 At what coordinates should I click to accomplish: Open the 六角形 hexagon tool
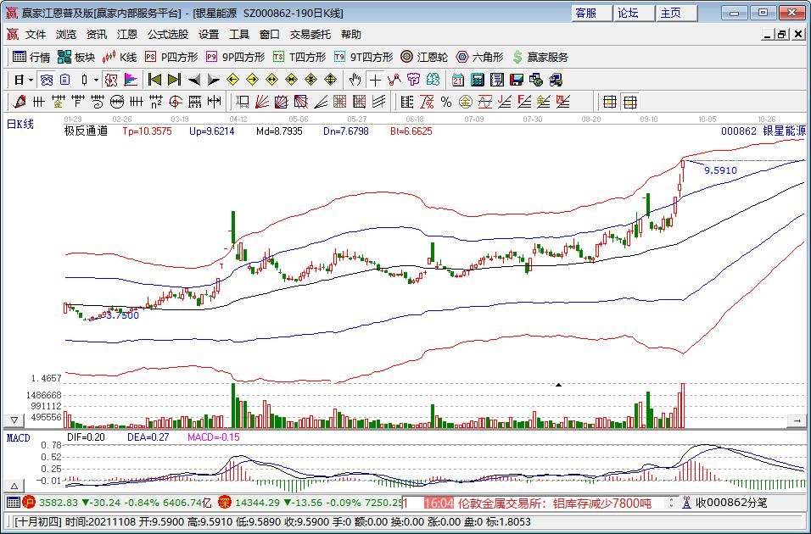tap(479, 57)
